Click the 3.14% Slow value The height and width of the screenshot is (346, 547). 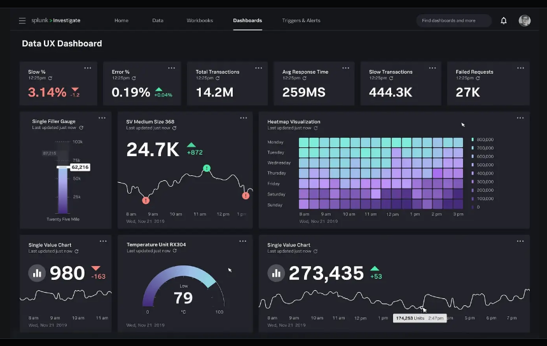47,92
